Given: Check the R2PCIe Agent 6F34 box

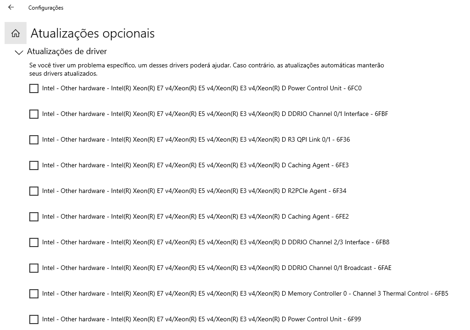Looking at the screenshot, I should 34,191.
